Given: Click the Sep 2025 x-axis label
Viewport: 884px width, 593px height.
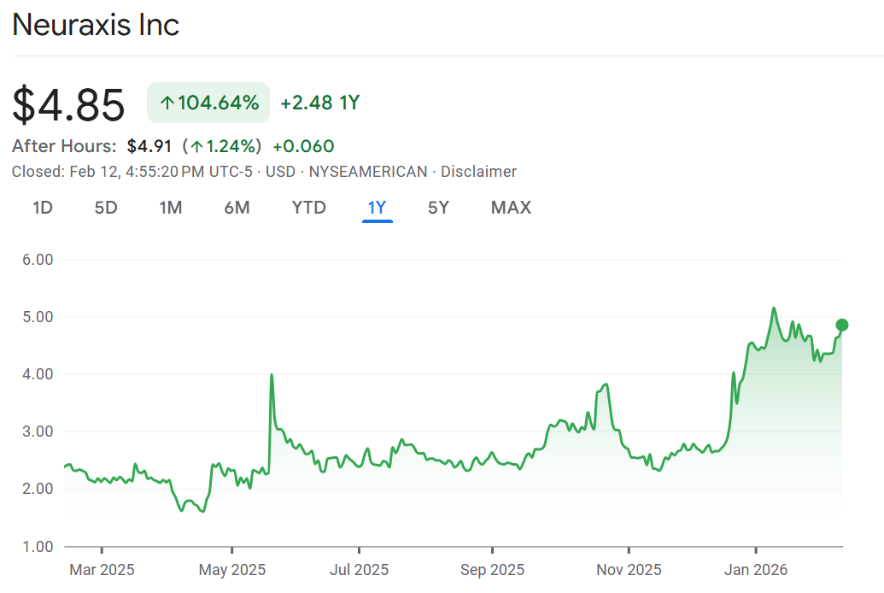Looking at the screenshot, I should coord(491,569).
